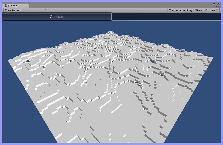Image resolution: width=223 pixels, height=145 pixels.
Task: Toggle the Stats overlay
Action: [x=199, y=10]
